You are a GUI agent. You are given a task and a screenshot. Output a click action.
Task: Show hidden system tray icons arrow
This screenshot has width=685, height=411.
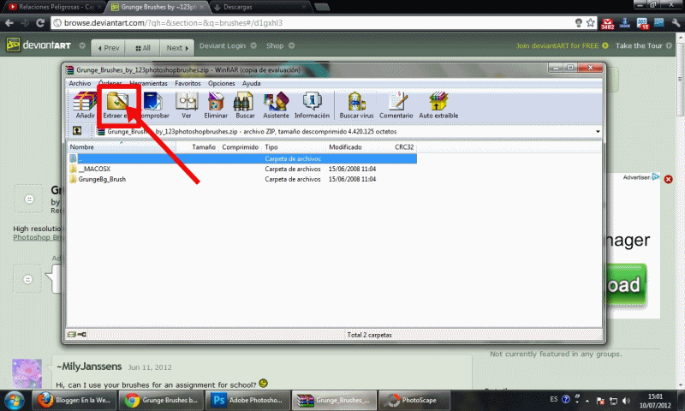click(x=587, y=401)
